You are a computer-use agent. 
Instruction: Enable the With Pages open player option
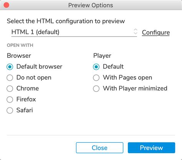click(x=96, y=78)
